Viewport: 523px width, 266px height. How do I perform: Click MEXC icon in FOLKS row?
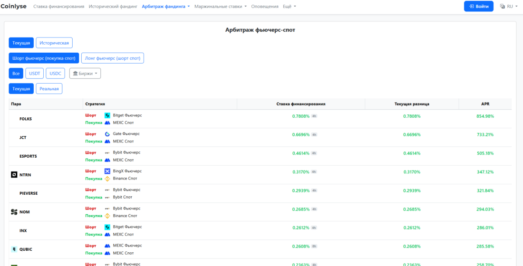click(x=107, y=123)
